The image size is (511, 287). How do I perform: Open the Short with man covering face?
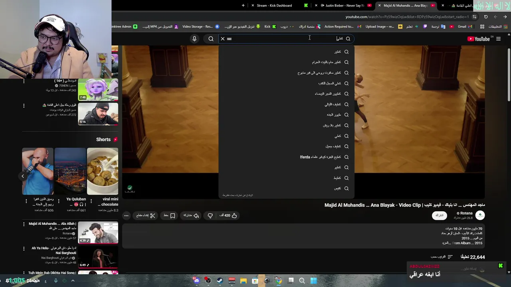click(38, 171)
